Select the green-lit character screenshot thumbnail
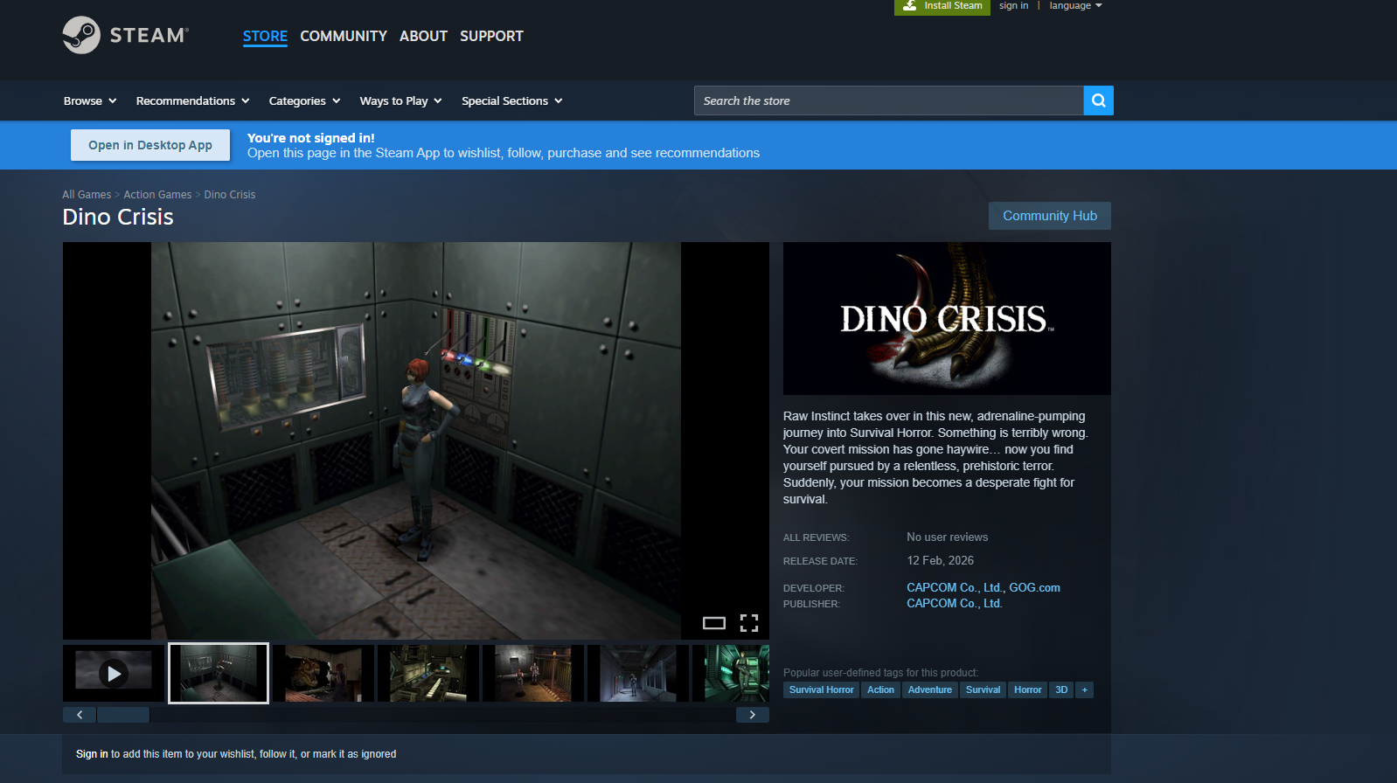This screenshot has height=783, width=1397. point(731,673)
